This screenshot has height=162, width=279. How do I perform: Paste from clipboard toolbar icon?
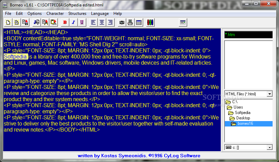point(53,22)
